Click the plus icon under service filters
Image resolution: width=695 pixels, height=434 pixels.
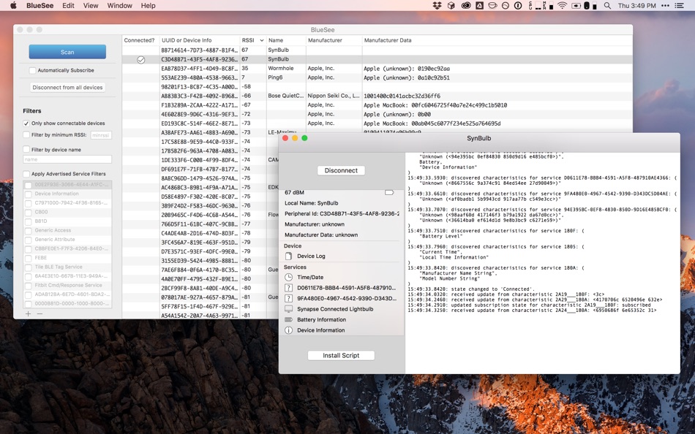tap(28, 313)
